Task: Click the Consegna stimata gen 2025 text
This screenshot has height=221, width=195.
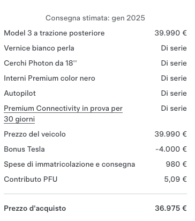Action: [x=95, y=18]
